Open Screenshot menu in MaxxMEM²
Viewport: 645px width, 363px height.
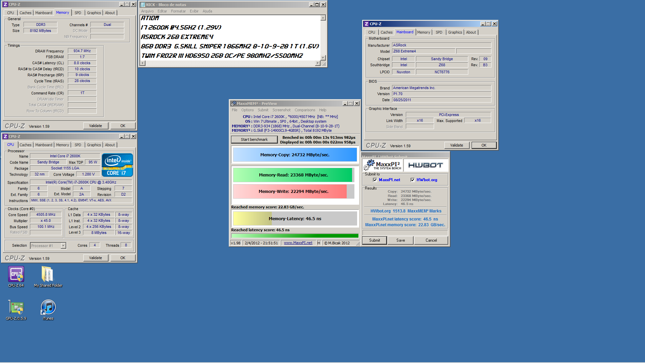[x=282, y=110]
